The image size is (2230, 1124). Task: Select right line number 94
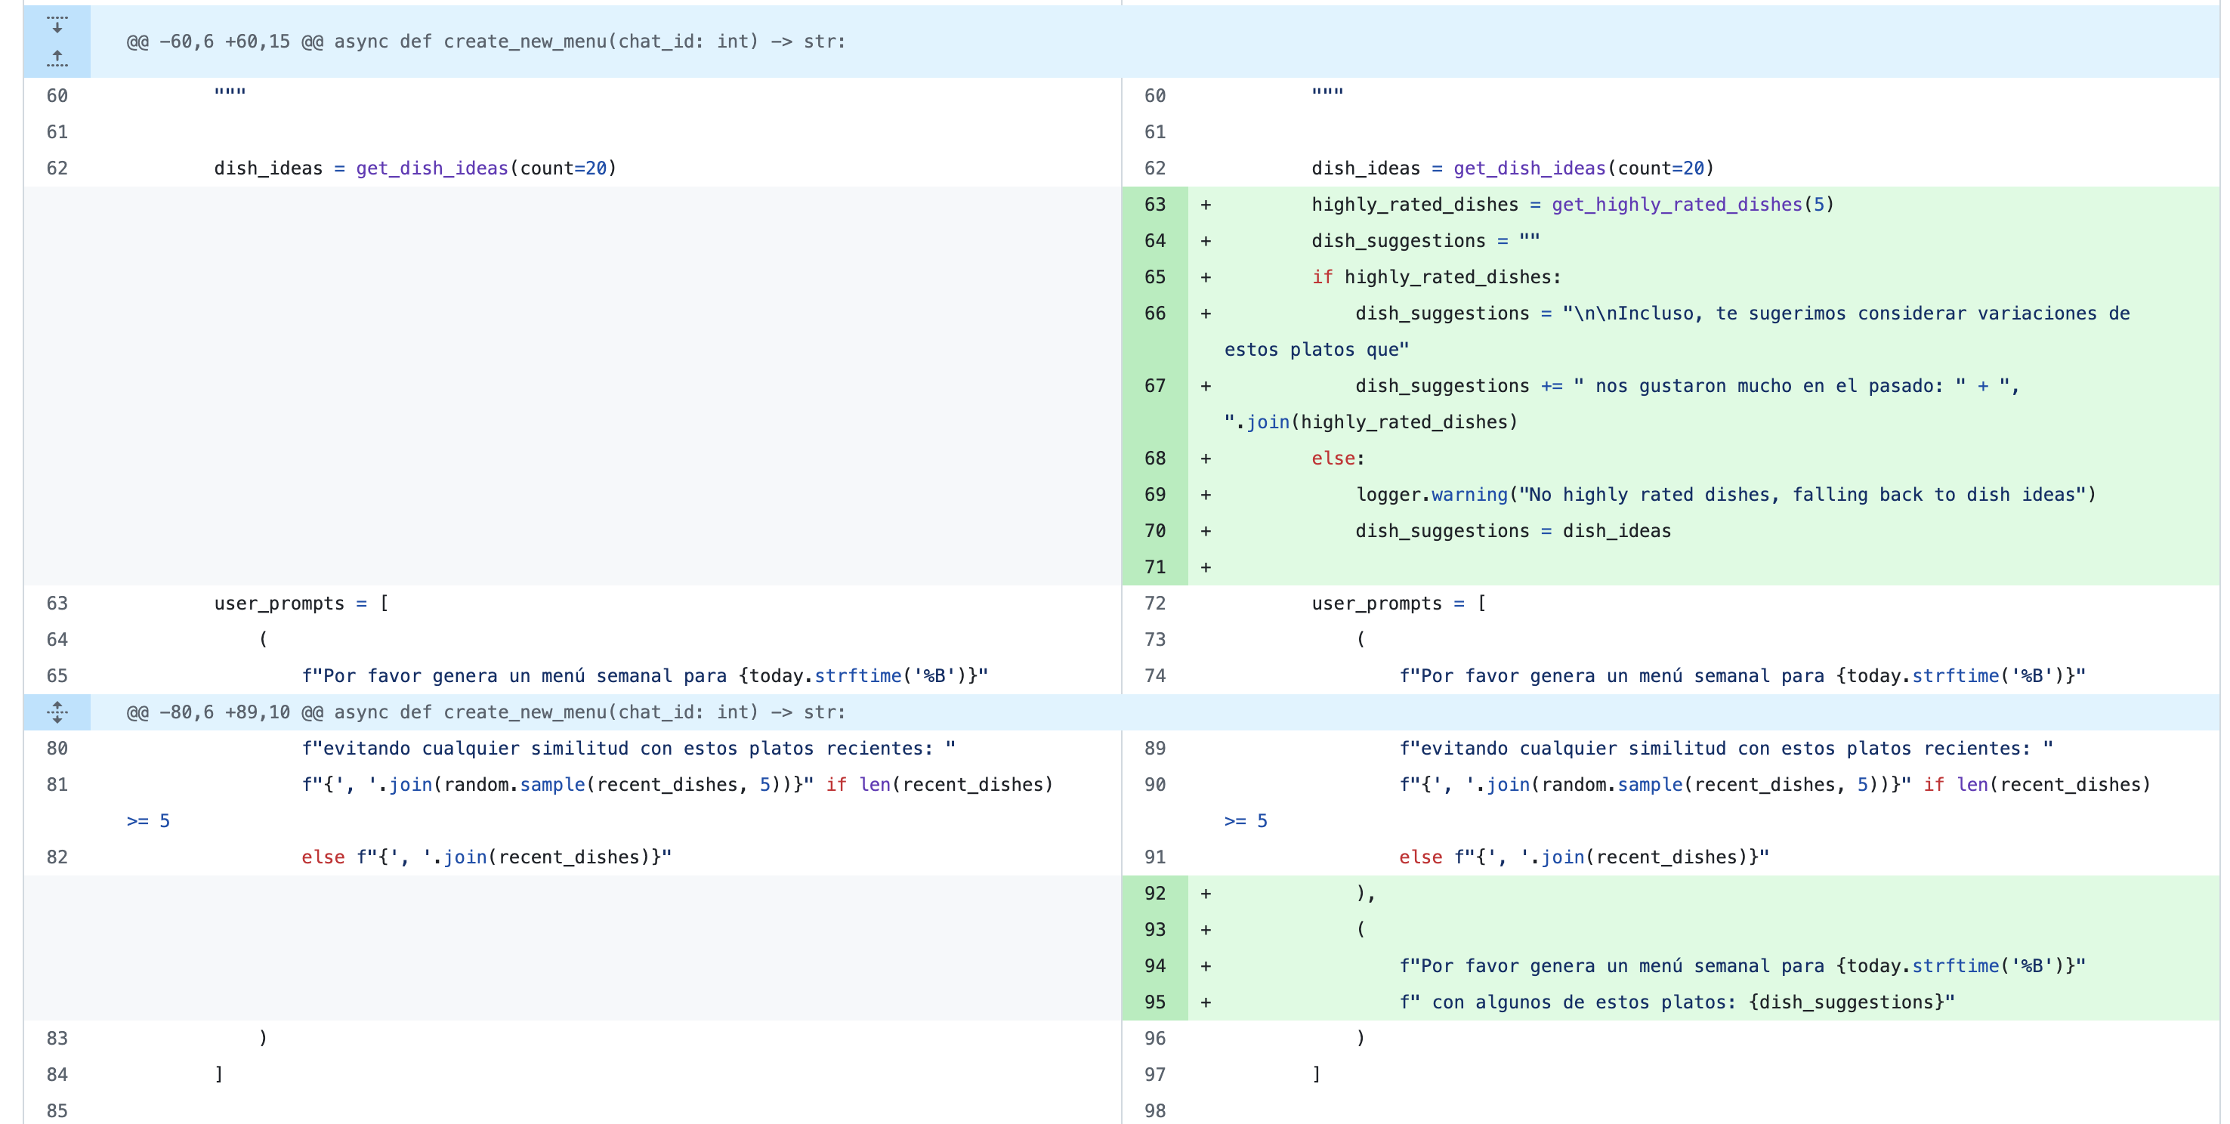(x=1155, y=966)
